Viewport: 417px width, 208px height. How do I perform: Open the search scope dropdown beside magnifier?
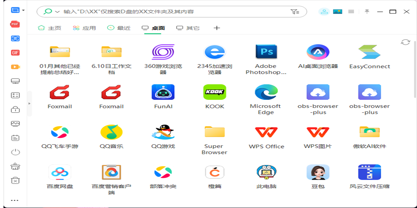(x=57, y=12)
